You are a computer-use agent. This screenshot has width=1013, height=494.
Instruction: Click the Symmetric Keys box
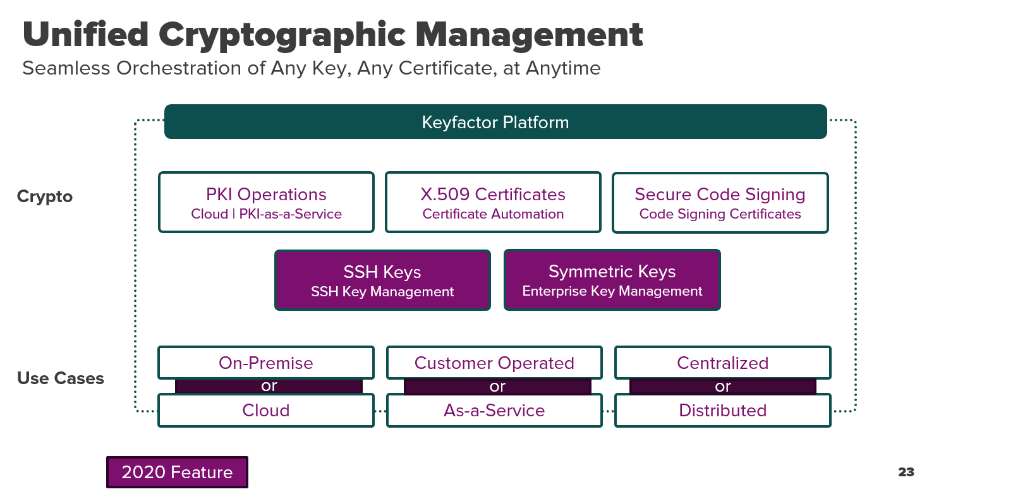point(612,280)
